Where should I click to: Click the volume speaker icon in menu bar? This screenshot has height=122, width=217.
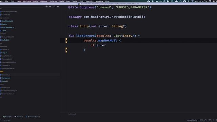pos(196,1)
